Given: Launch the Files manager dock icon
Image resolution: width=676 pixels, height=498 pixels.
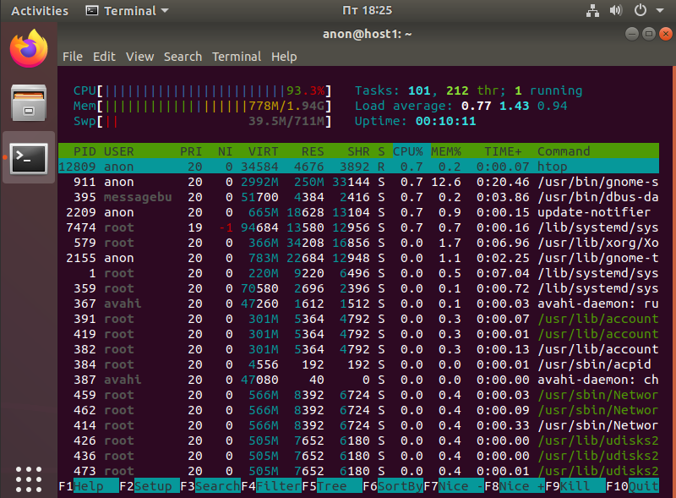Looking at the screenshot, I should tap(29, 103).
